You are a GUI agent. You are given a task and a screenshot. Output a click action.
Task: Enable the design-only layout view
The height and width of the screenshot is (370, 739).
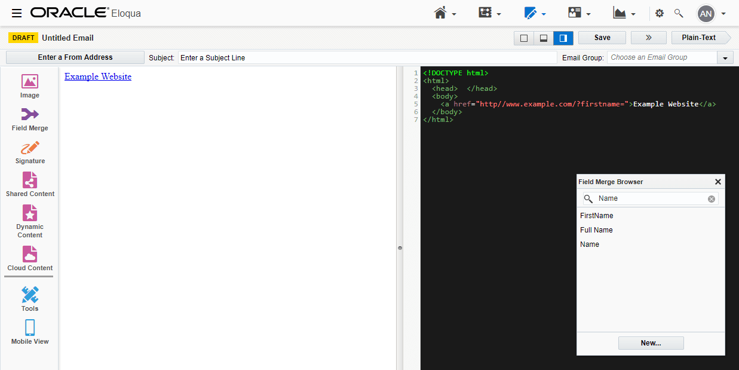(523, 37)
